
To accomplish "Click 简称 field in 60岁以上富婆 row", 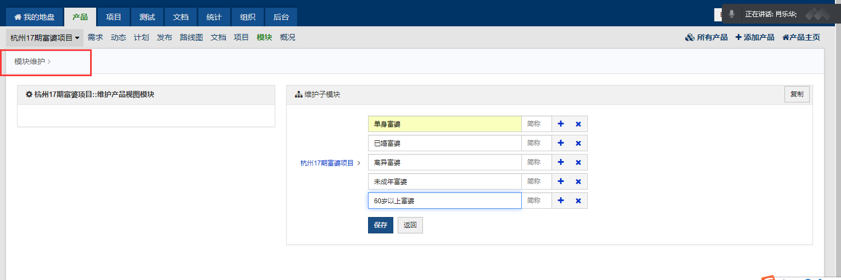I will (x=537, y=201).
